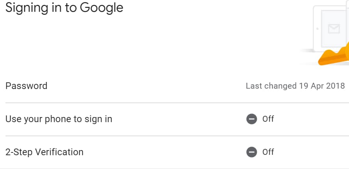349x169 pixels.
Task: Click the tablet's home button dot
Action: pyautogui.click(x=317, y=29)
